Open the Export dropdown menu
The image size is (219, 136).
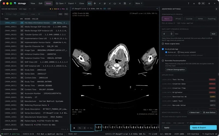(x=72, y=4)
